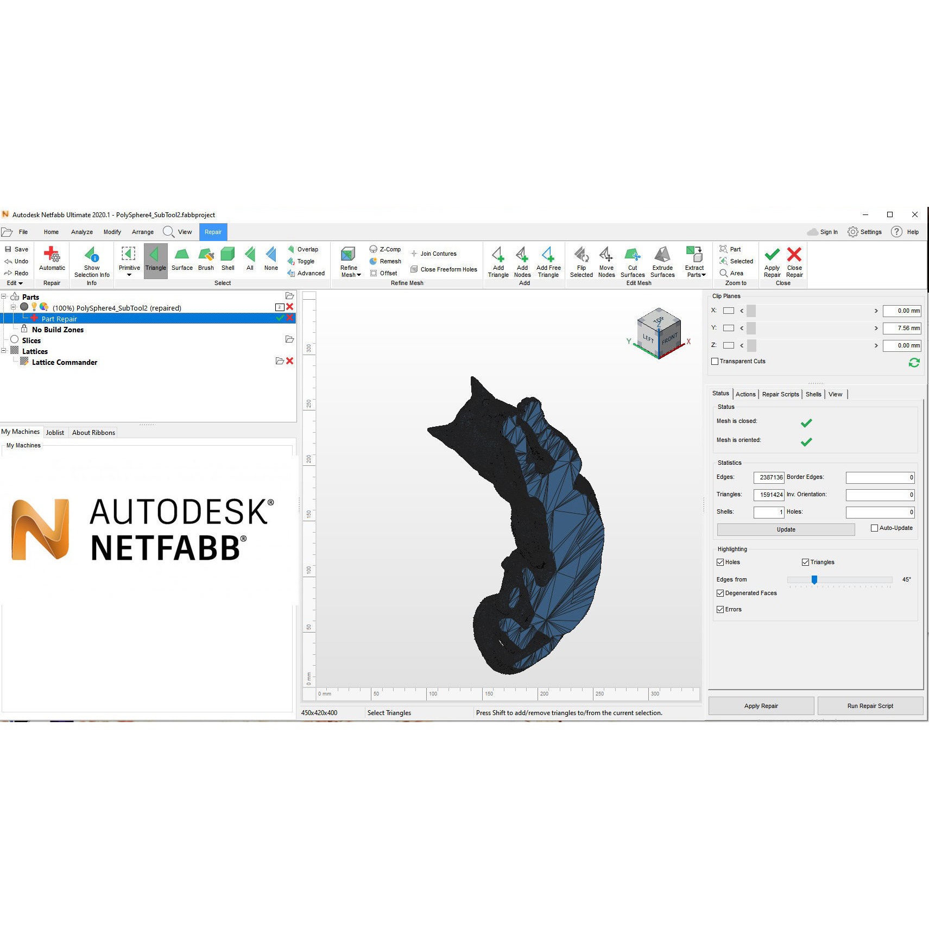
Task: Zoom to Selected
Action: pyautogui.click(x=736, y=261)
